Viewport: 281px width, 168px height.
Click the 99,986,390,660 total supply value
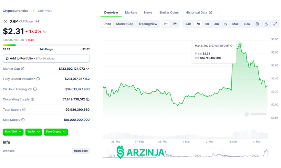pos(77,110)
